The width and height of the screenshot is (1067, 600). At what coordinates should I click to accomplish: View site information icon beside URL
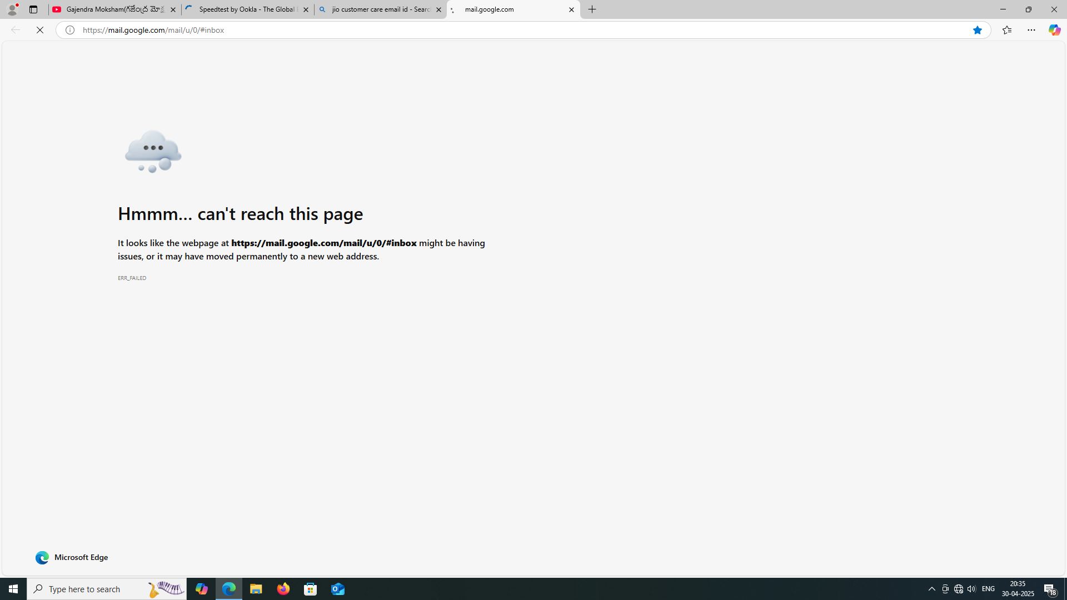pyautogui.click(x=69, y=30)
